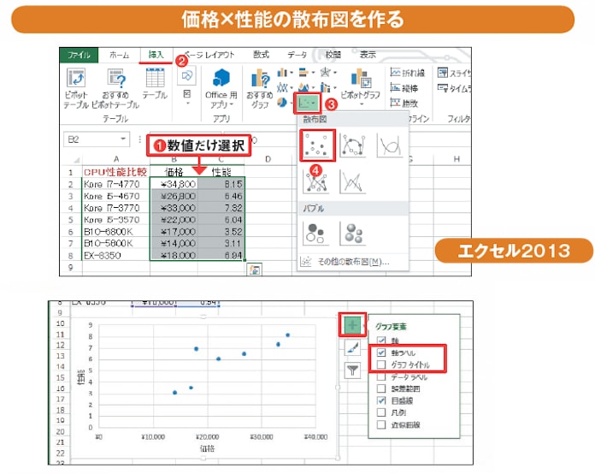Enable the 誤差範囲 checkbox

click(x=381, y=388)
